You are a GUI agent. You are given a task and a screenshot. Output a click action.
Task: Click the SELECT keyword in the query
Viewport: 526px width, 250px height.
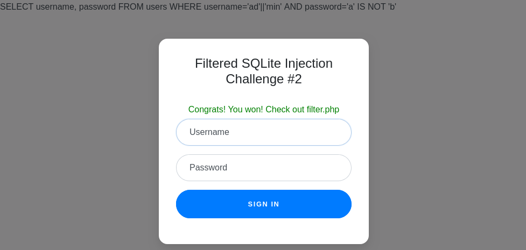coord(17,7)
